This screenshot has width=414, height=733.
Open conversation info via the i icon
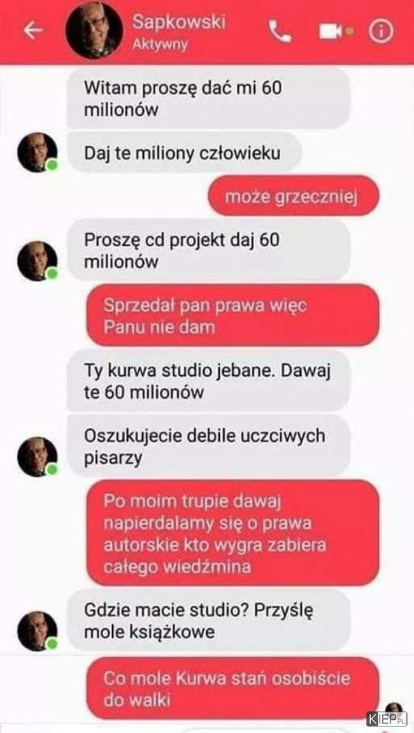[381, 32]
